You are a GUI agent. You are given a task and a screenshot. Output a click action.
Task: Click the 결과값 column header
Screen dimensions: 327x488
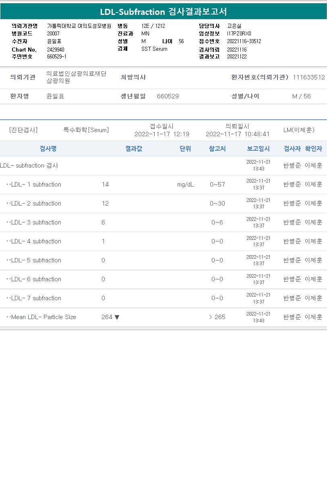pyautogui.click(x=134, y=149)
